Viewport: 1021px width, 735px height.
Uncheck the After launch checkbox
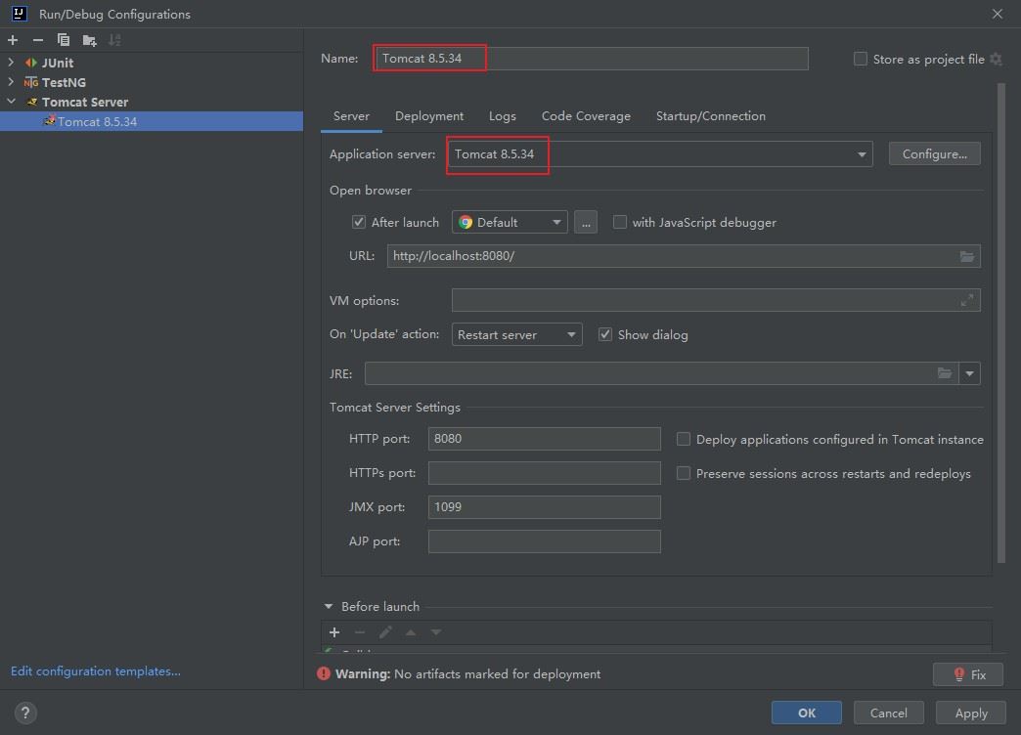(x=359, y=222)
